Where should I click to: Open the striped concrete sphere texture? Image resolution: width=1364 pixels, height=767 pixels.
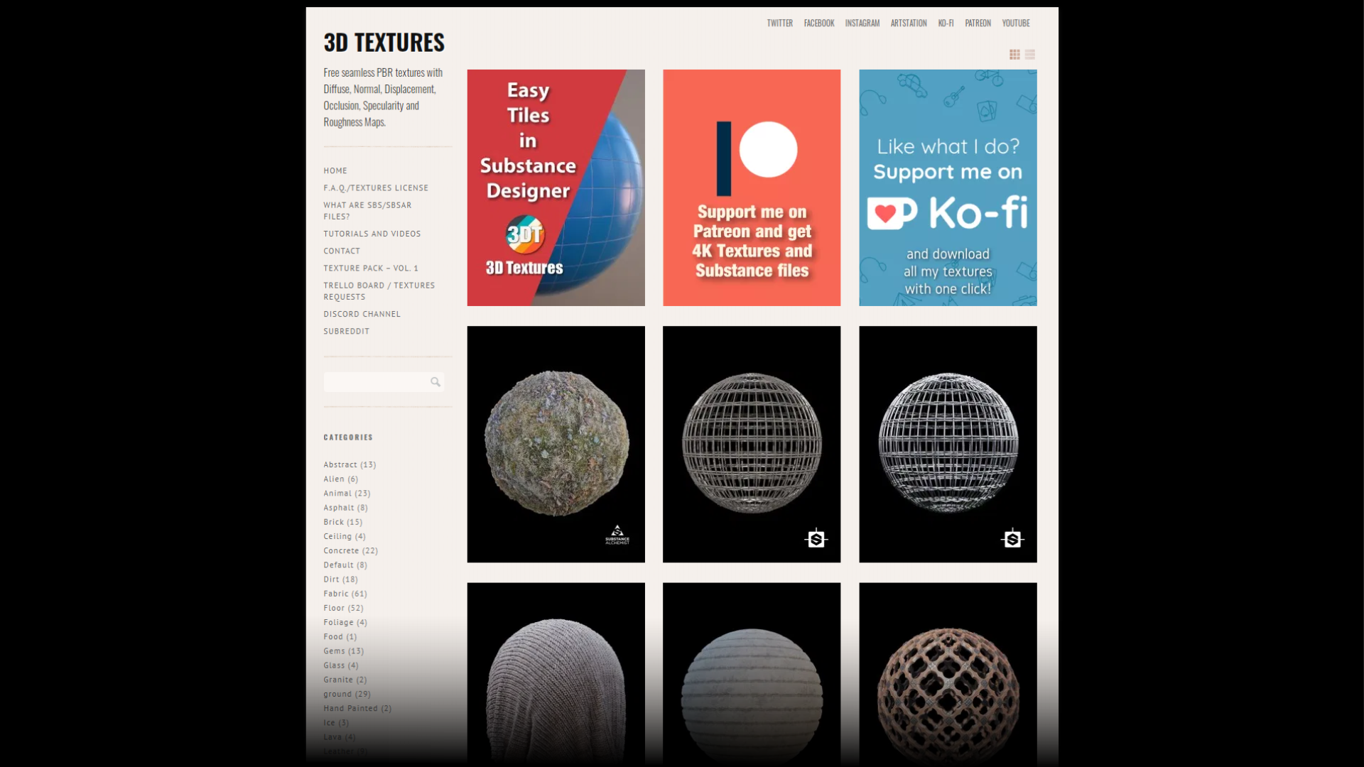point(752,675)
